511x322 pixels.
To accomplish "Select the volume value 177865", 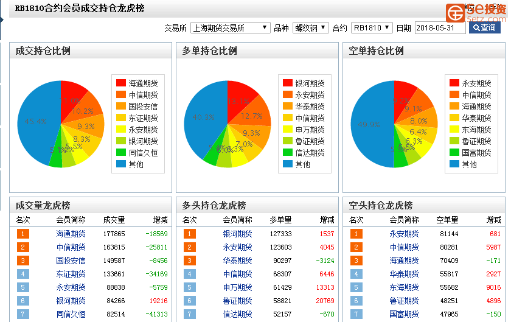I will [x=114, y=234].
